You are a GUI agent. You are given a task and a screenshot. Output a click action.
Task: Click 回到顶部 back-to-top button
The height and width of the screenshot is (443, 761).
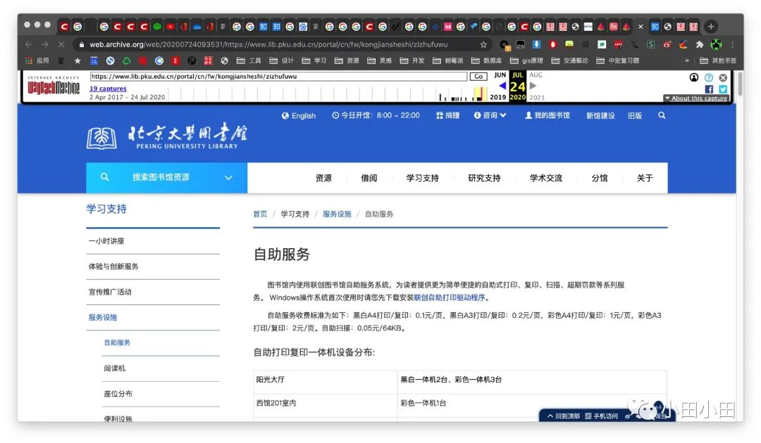(x=564, y=416)
